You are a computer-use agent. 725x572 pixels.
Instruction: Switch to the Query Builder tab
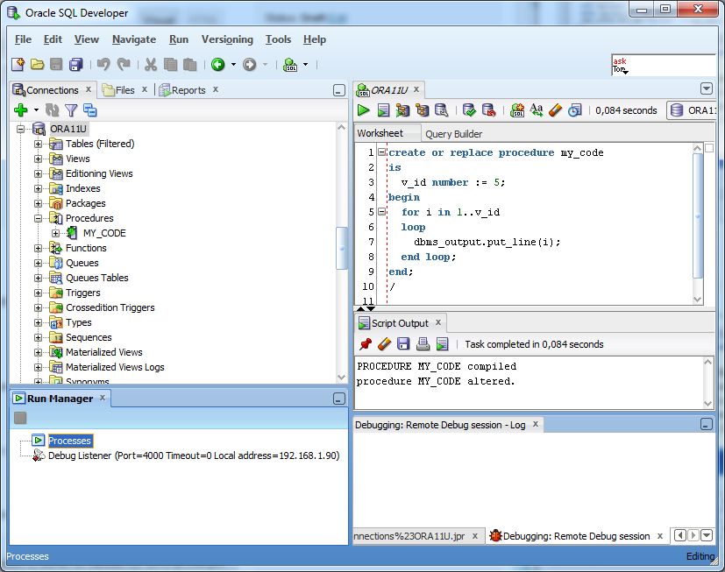click(453, 133)
